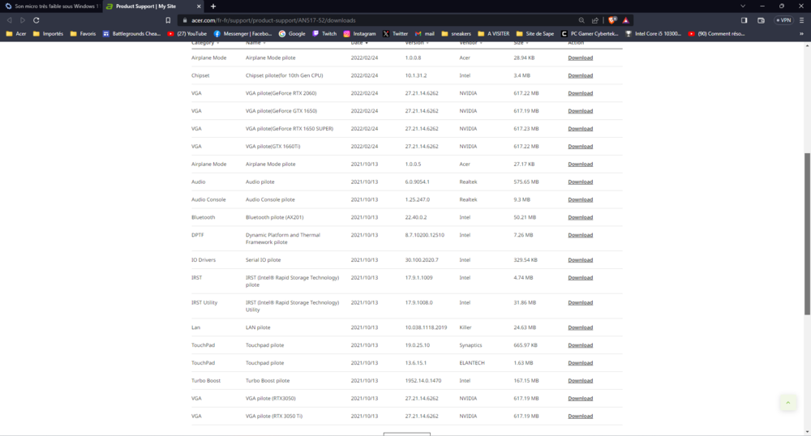Select size text '575.65 MB'
811x436 pixels.
526,182
